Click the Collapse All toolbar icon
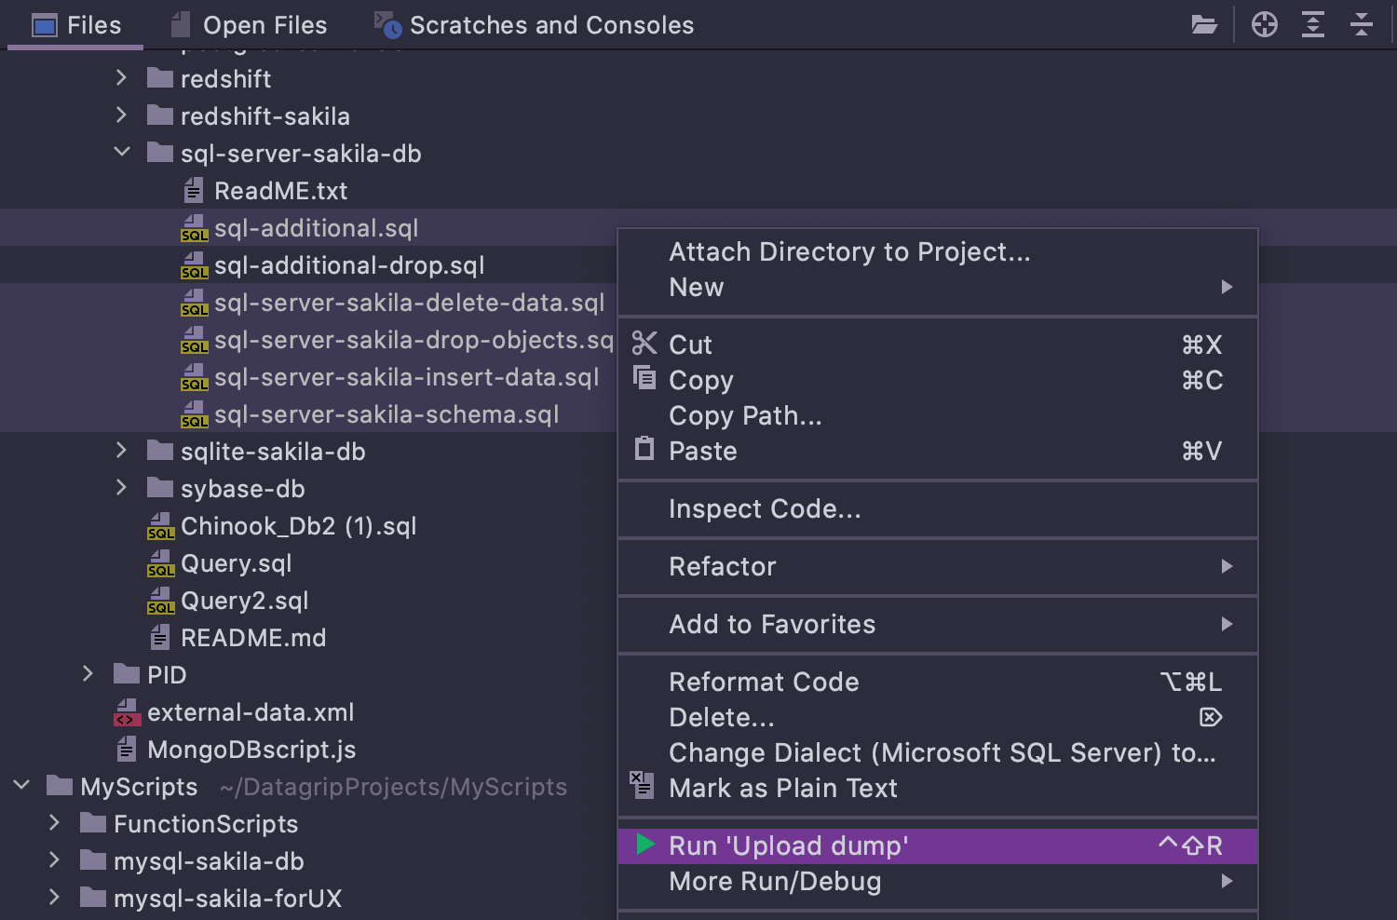1397x920 pixels. click(1362, 25)
